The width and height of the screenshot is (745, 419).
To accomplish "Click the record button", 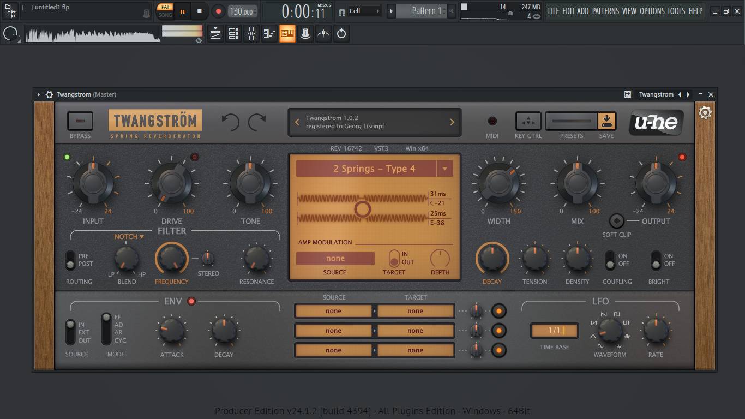I will coord(218,11).
